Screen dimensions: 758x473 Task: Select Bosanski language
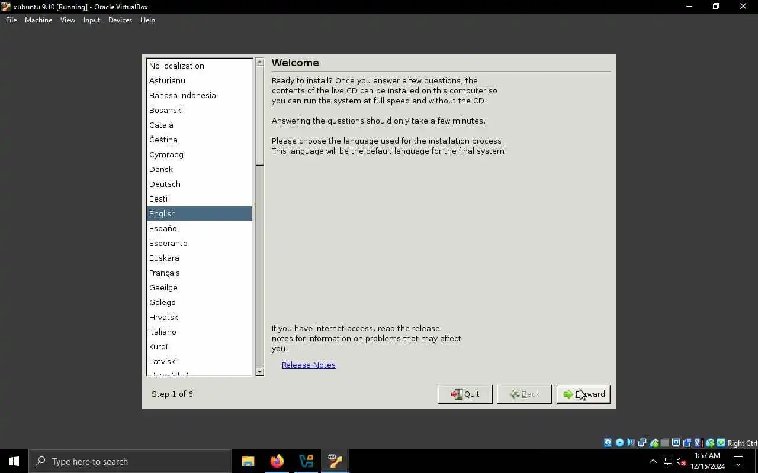pyautogui.click(x=200, y=110)
